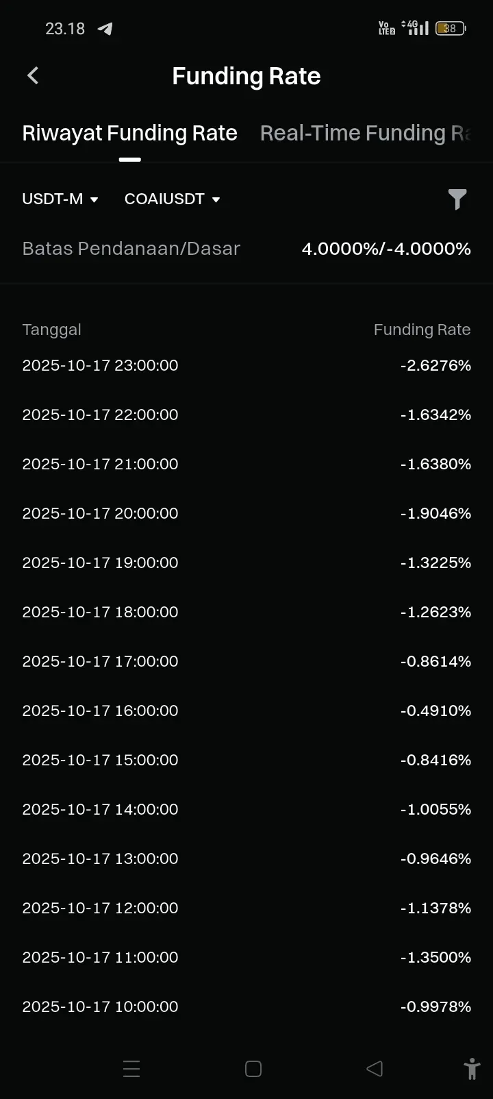Screen dimensions: 493x1099
Task: Tap the accessibility figure icon
Action: [x=471, y=1069]
